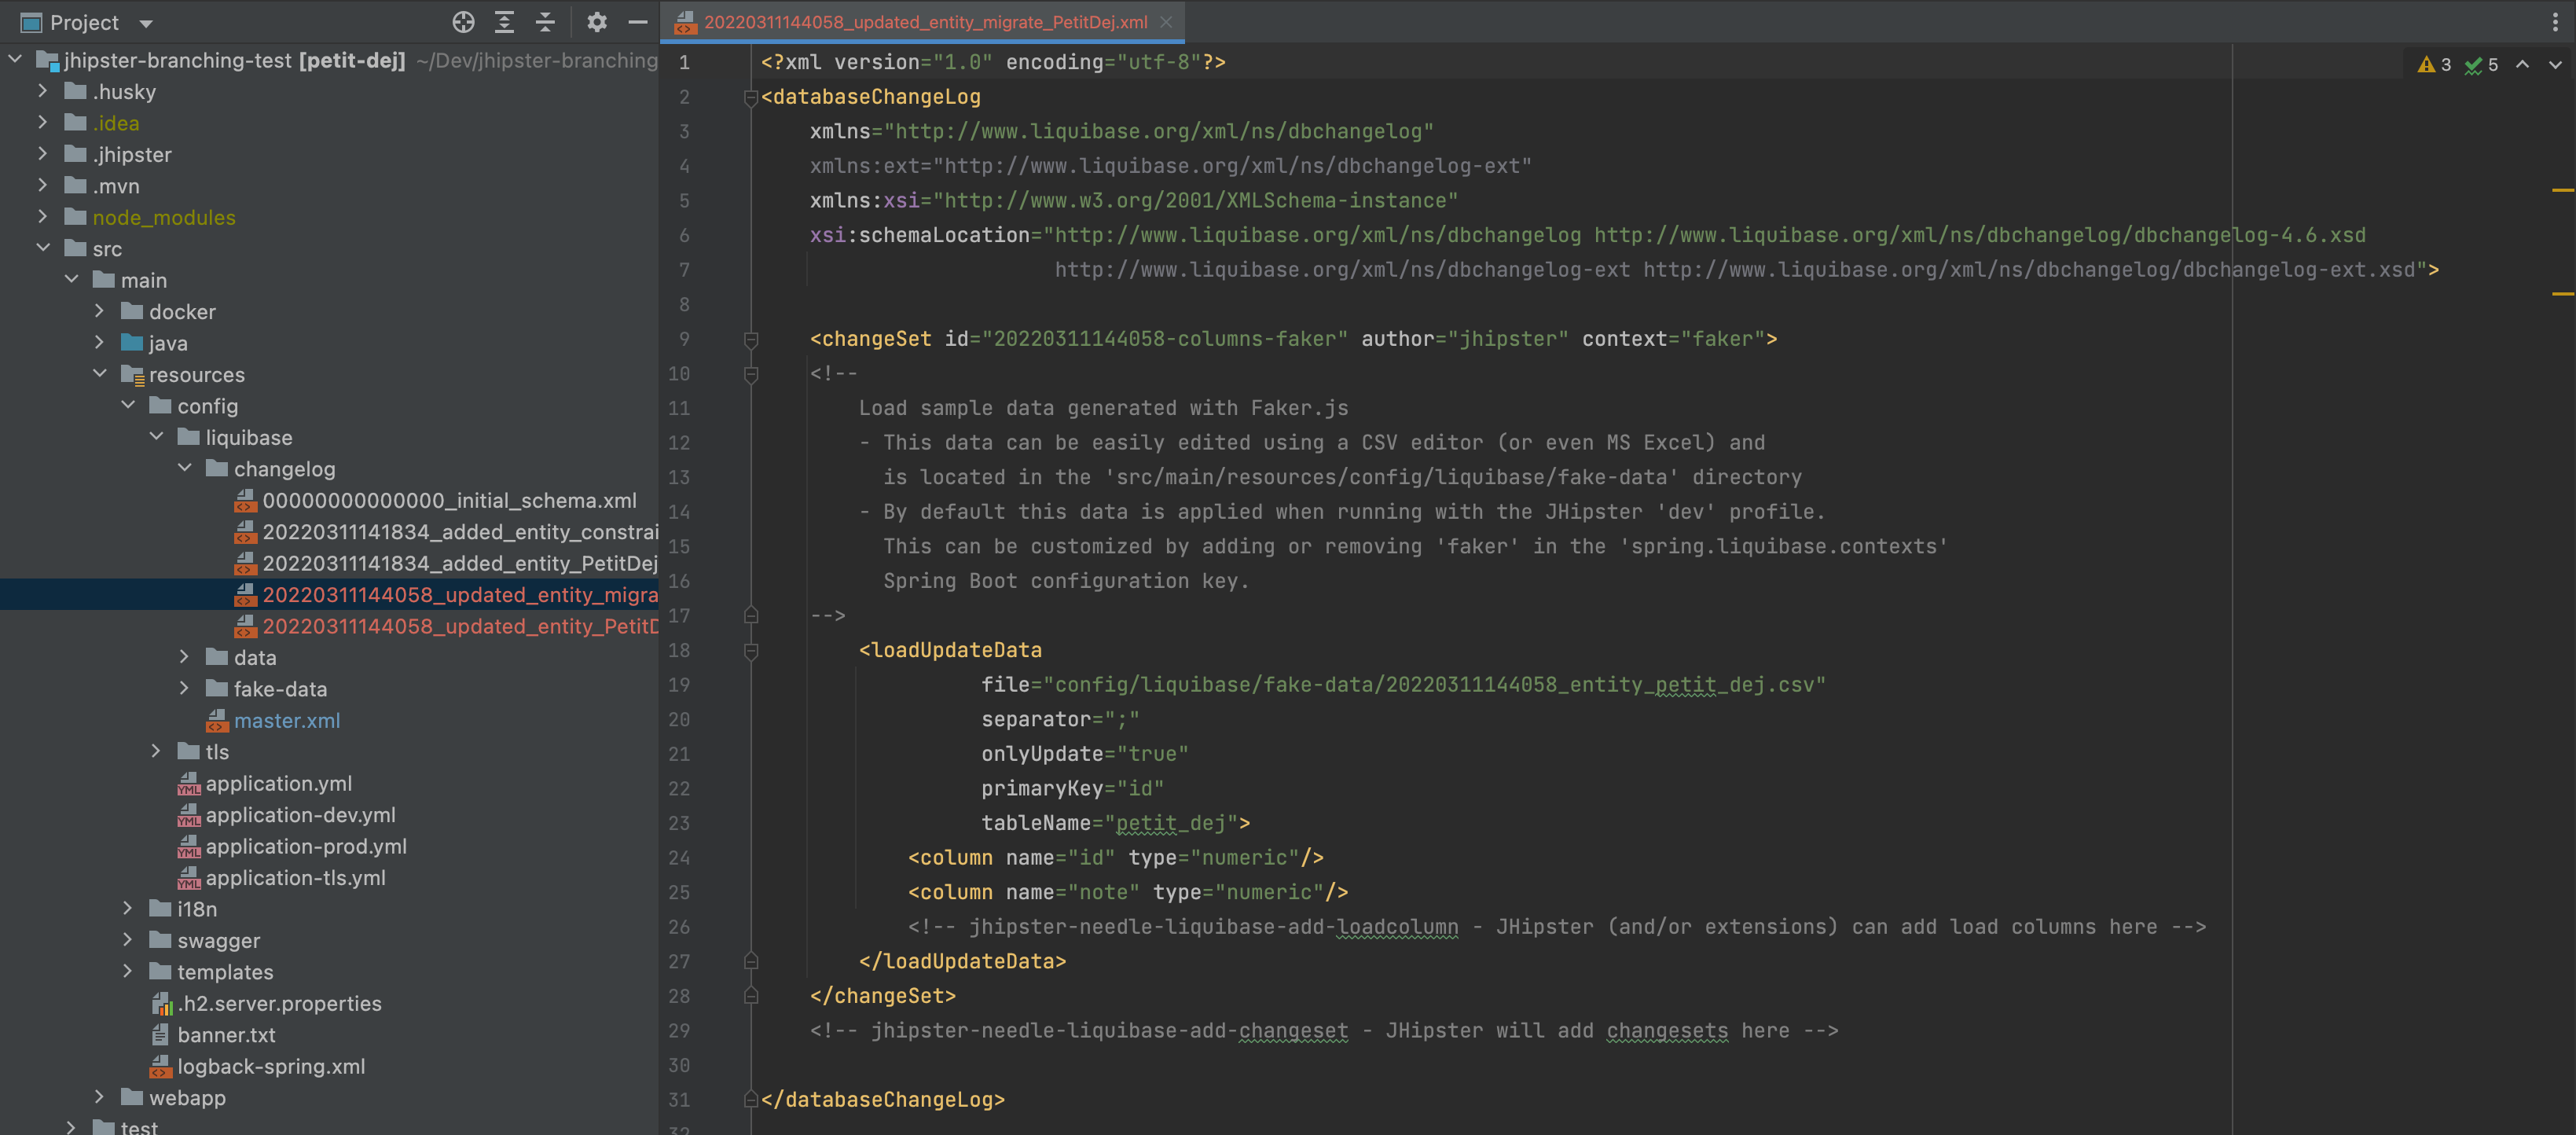Image resolution: width=2576 pixels, height=1135 pixels.
Task: Expand the templates folder arrow
Action: pos(127,971)
